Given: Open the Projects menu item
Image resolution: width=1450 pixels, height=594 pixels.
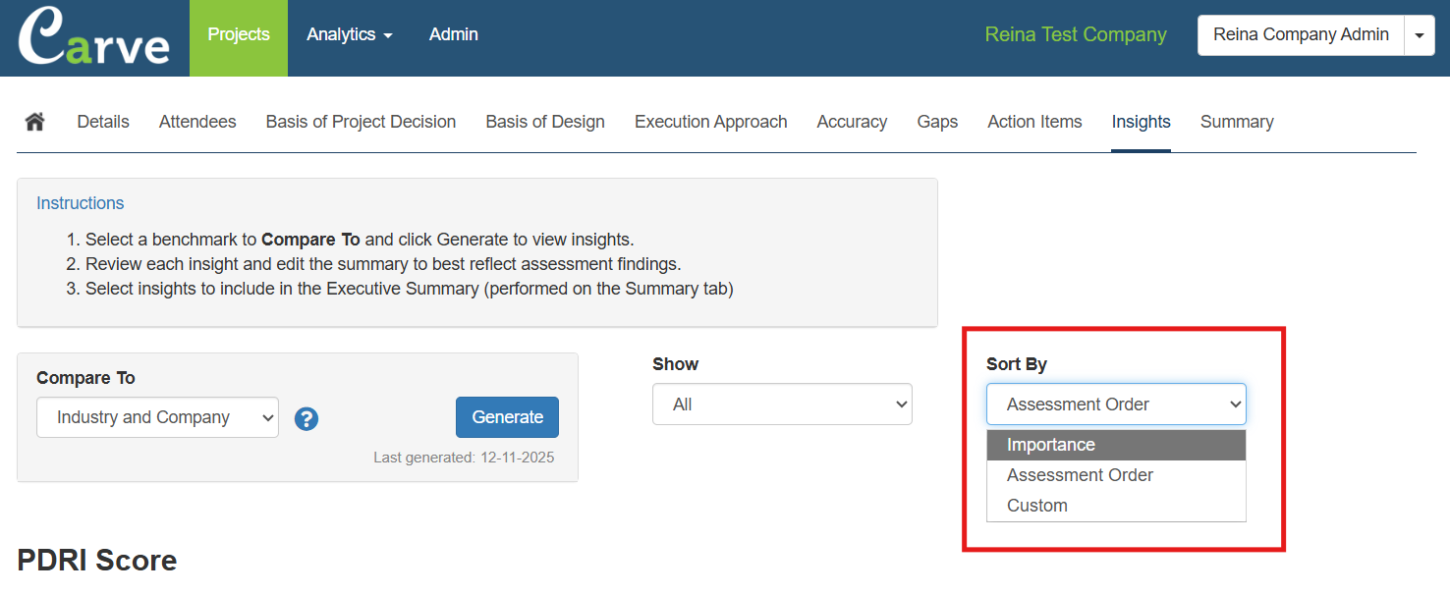Looking at the screenshot, I should coord(239,34).
